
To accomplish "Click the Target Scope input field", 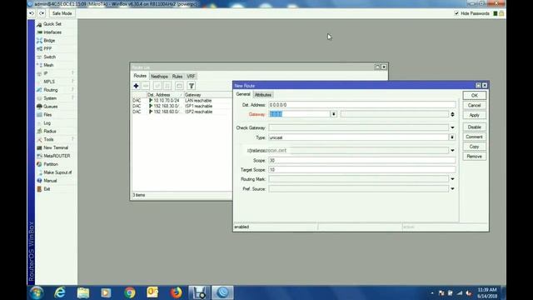I will click(362, 169).
